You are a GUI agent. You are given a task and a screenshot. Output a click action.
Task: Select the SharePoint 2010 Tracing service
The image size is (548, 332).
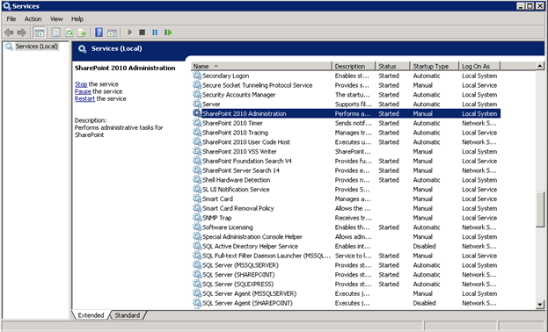point(347,133)
